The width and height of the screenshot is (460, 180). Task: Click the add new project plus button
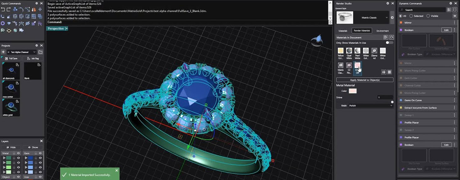click(x=3, y=52)
